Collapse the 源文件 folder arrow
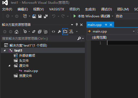Viewport: 138px width, 98px height. click(9, 66)
